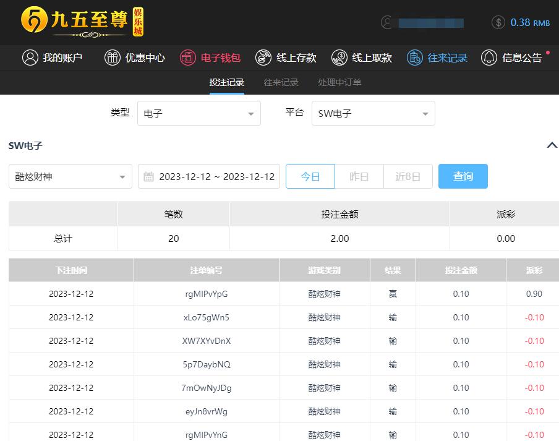Switch to 处理中订单 tab
Viewport: 559px width, 441px height.
click(x=339, y=82)
